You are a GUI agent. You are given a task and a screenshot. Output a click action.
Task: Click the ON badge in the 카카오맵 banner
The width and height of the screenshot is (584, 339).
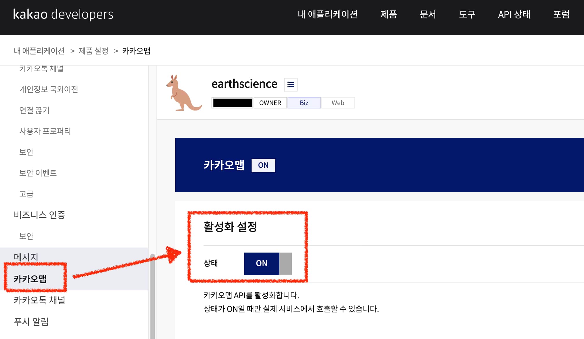coord(263,165)
